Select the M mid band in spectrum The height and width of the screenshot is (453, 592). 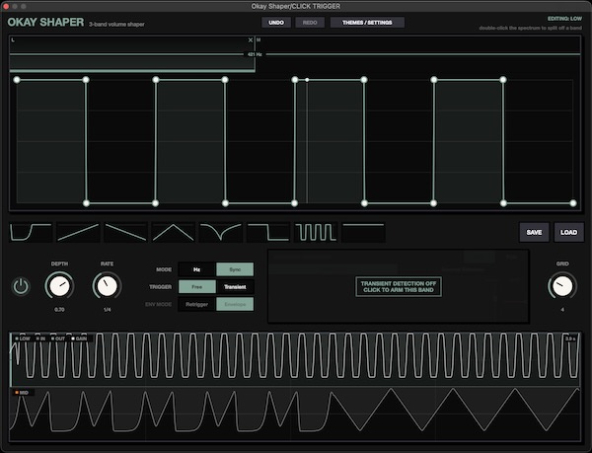point(418,53)
